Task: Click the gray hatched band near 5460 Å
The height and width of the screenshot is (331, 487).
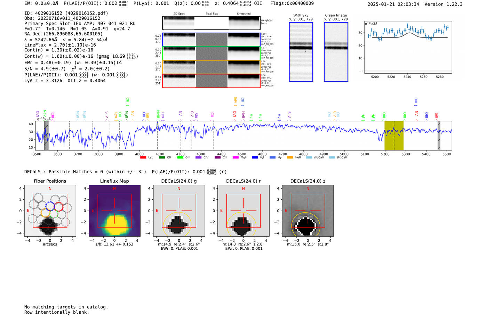Action: [x=439, y=135]
